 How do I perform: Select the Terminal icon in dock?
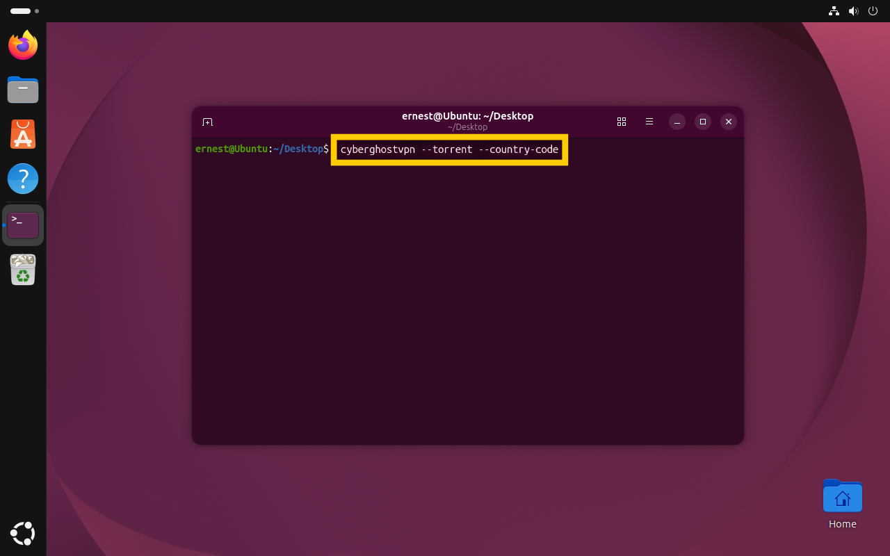(23, 224)
